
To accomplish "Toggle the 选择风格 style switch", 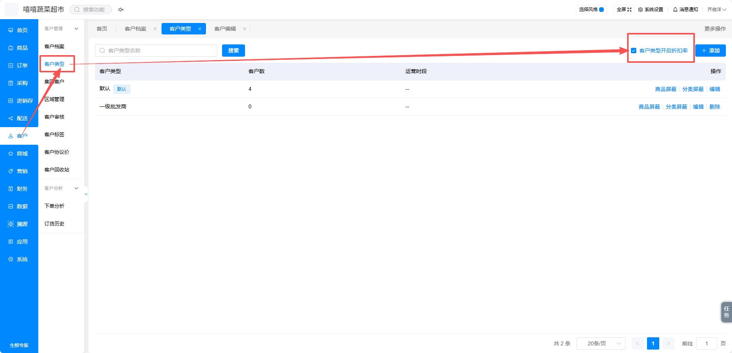I will pos(601,10).
